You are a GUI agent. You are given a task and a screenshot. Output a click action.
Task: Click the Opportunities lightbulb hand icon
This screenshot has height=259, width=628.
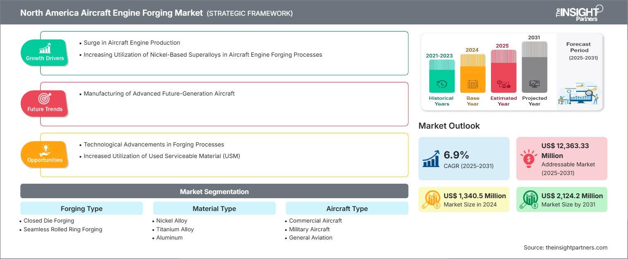[x=45, y=149]
